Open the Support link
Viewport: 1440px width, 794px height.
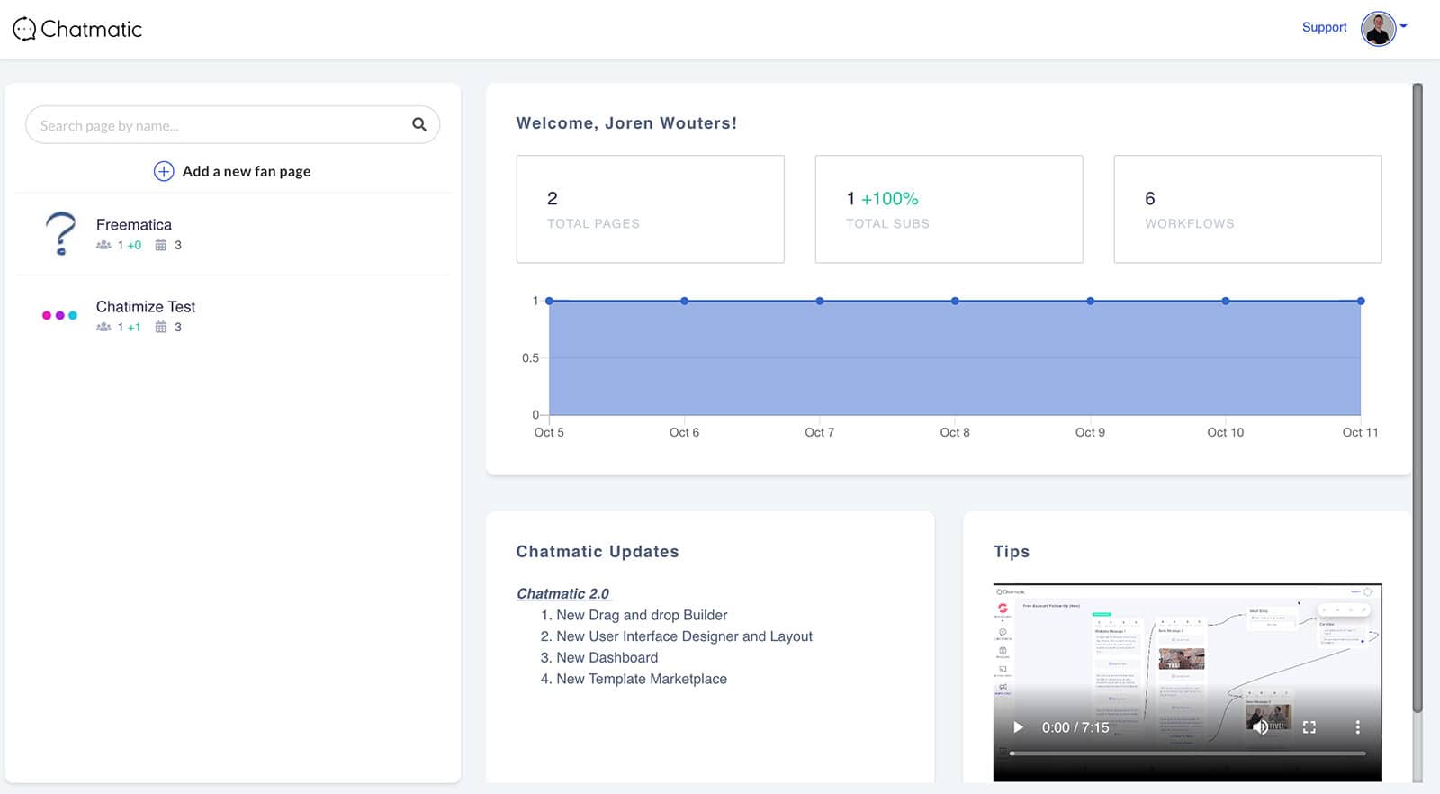click(x=1324, y=27)
